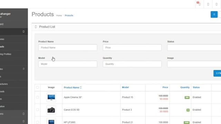Expand the bottom-most sidebar section arrow

[x=23, y=121]
